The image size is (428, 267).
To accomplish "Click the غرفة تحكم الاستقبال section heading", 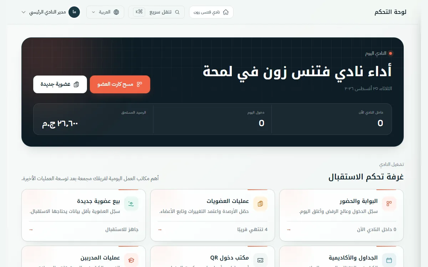I will coord(366,177).
